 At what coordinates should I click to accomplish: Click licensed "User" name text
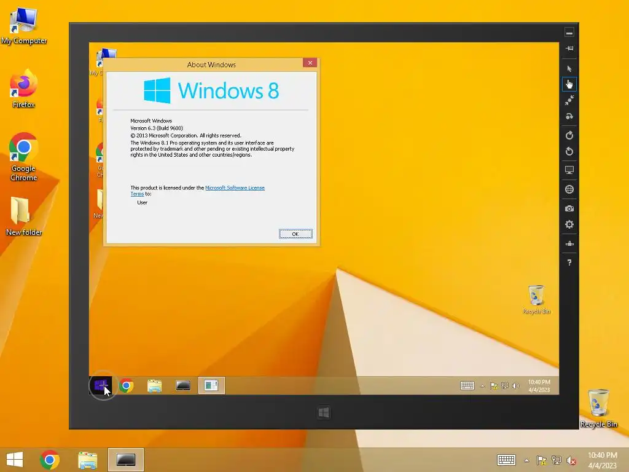[143, 203]
